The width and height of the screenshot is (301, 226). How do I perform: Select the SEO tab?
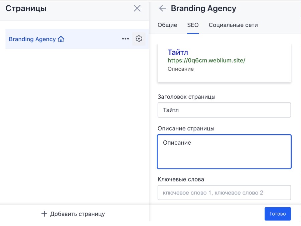(x=193, y=25)
